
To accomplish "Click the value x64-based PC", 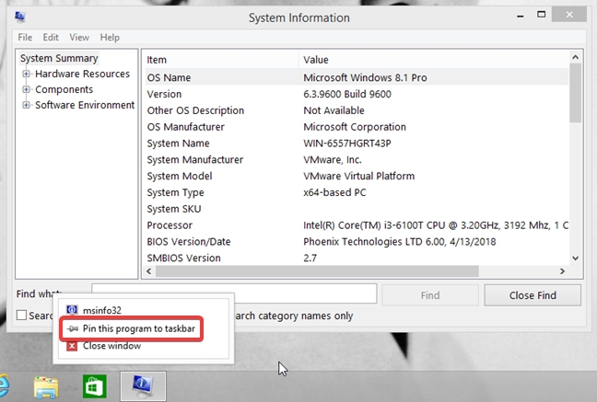I will pyautogui.click(x=334, y=192).
